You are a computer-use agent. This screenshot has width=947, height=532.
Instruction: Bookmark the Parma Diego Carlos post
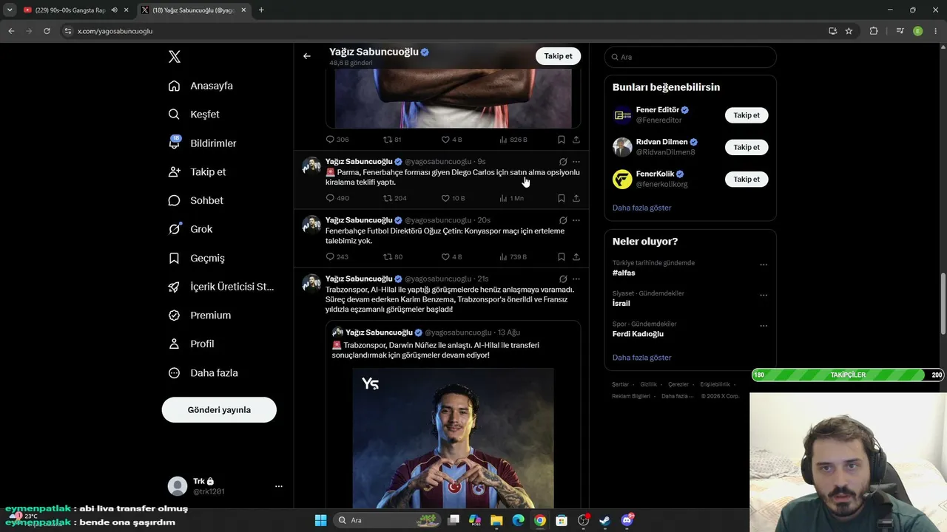[562, 198]
